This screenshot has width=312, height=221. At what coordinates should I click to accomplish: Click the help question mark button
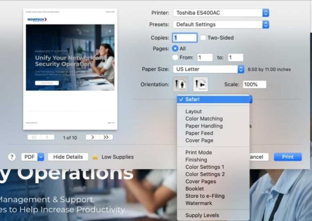pyautogui.click(x=12, y=157)
